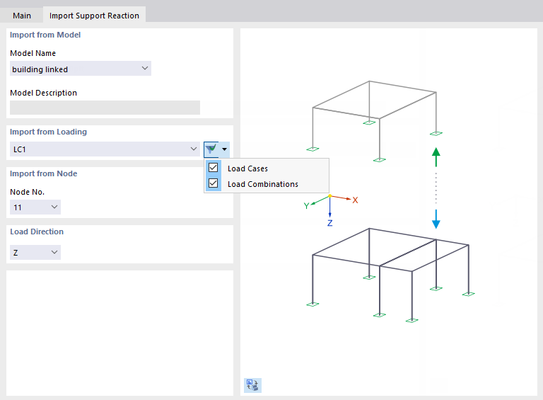The height and width of the screenshot is (400, 543).
Task: Click the blue Z axis label
Action: click(330, 223)
